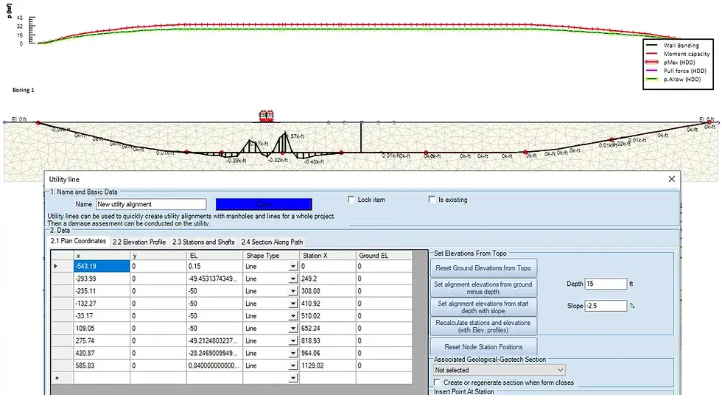
Task: Click Moment capacity legend entry
Action: point(686,54)
